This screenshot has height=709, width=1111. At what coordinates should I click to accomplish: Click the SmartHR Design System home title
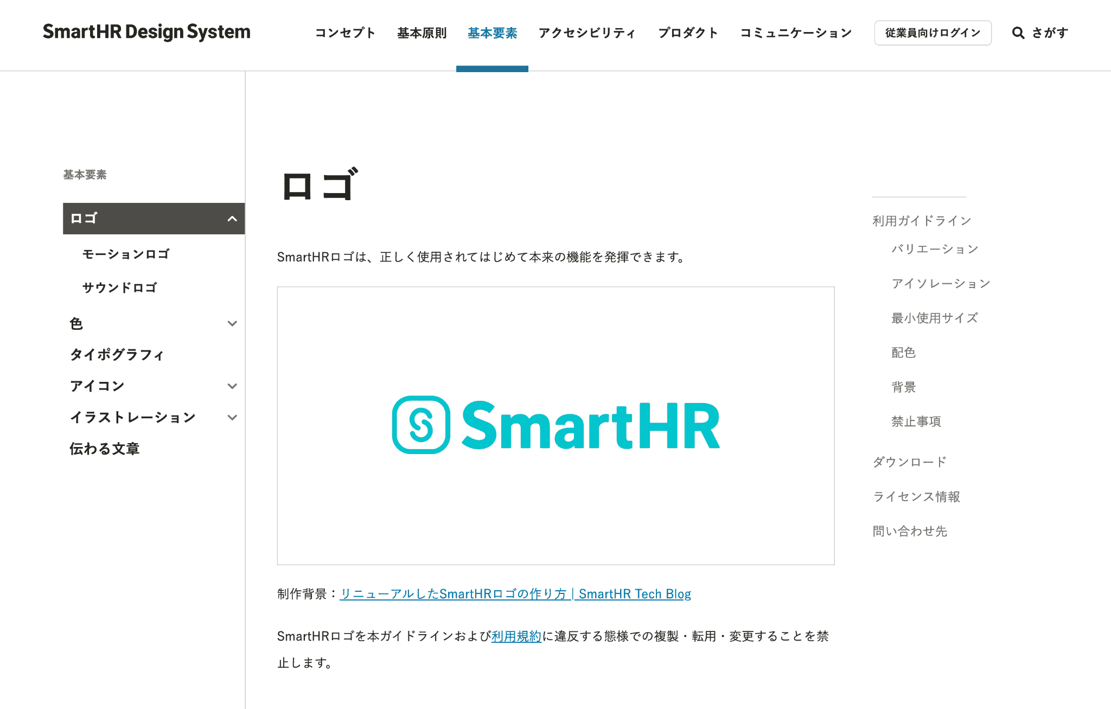(x=146, y=32)
